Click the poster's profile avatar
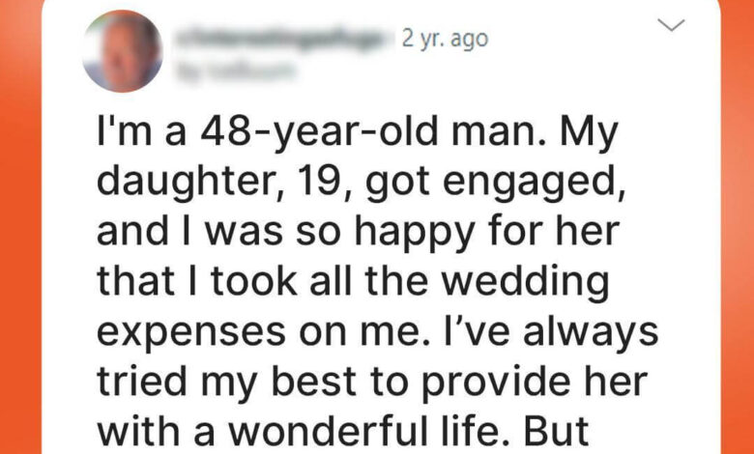 [x=123, y=51]
